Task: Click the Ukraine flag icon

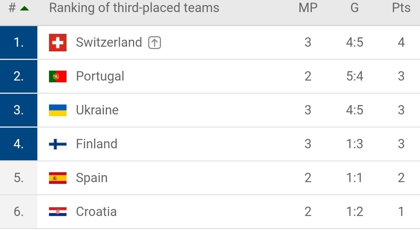Action: click(58, 110)
